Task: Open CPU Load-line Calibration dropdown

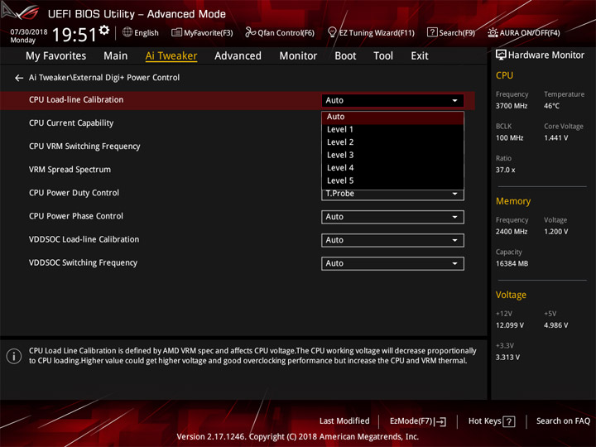Action: tap(392, 100)
